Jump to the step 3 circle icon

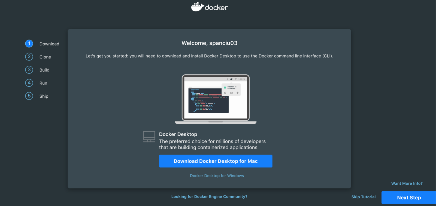click(x=29, y=70)
